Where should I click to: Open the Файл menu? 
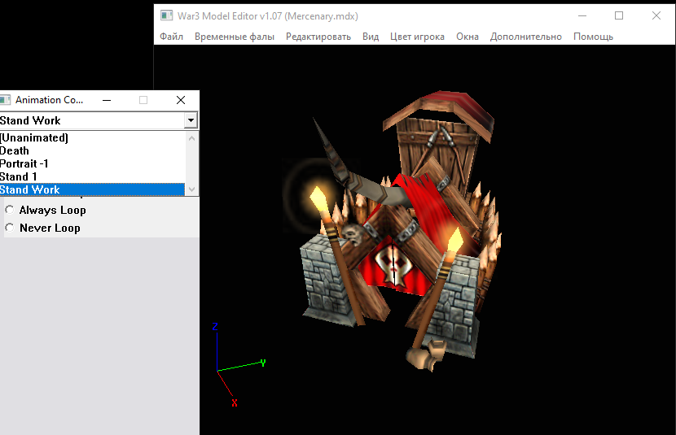point(171,37)
